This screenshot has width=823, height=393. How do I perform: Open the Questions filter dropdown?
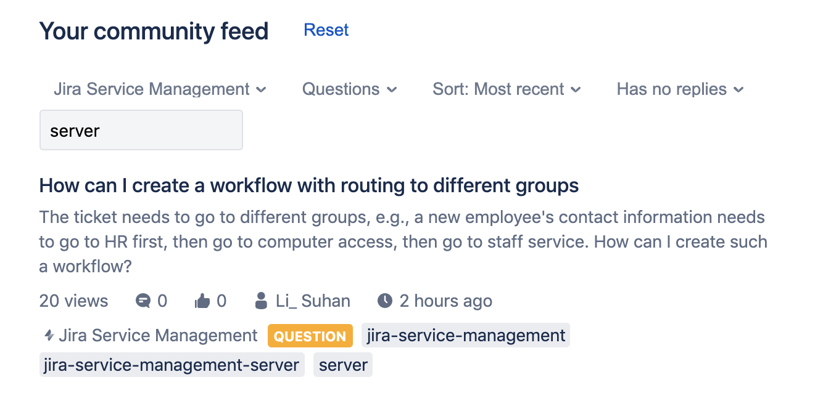click(349, 89)
